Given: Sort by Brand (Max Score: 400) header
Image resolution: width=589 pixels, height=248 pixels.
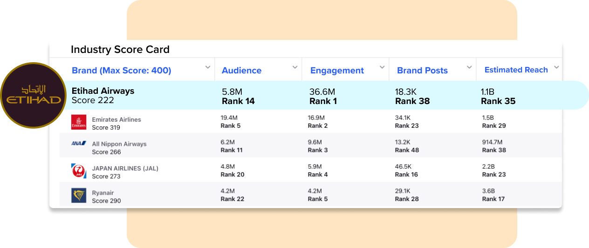Looking at the screenshot, I should coord(122,71).
